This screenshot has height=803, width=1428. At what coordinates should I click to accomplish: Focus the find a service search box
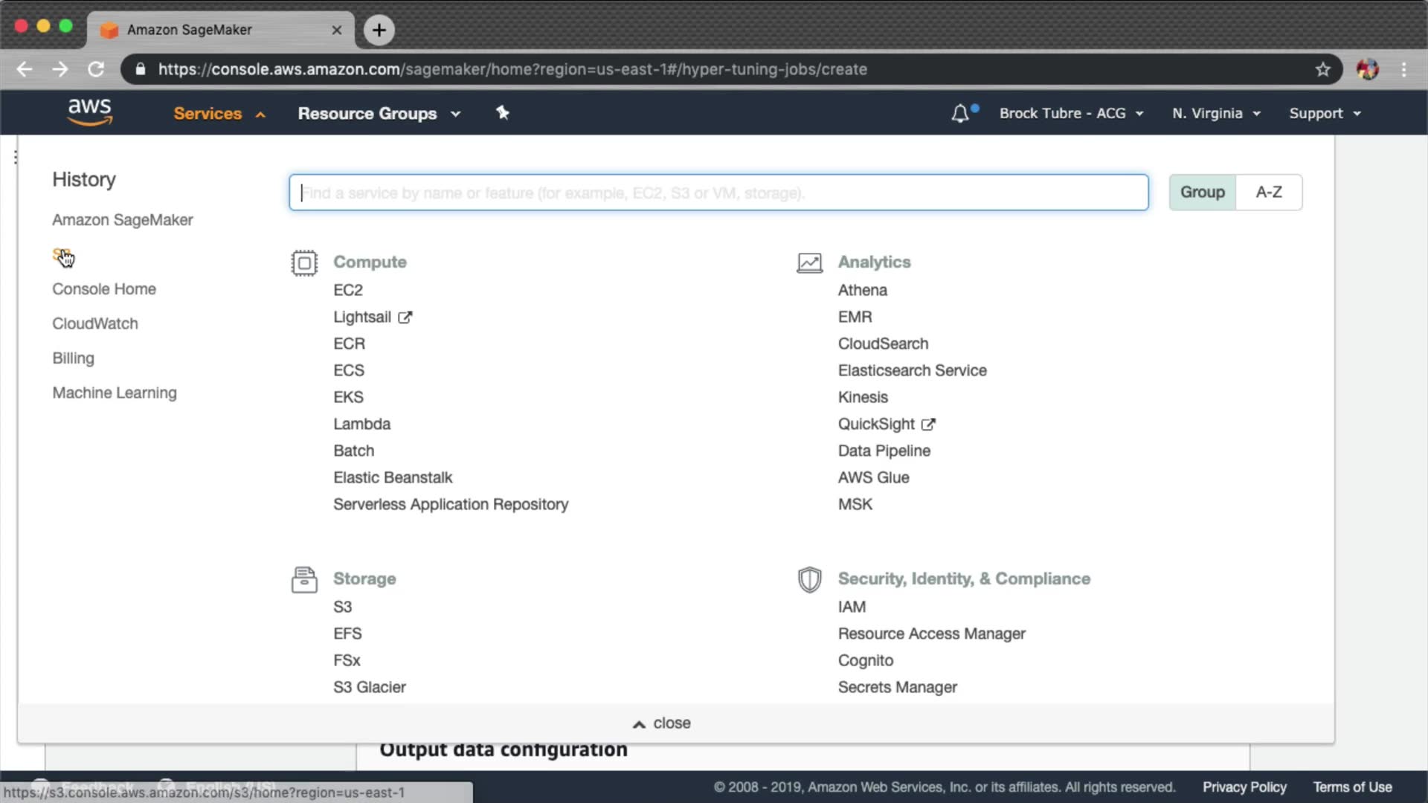click(x=718, y=193)
